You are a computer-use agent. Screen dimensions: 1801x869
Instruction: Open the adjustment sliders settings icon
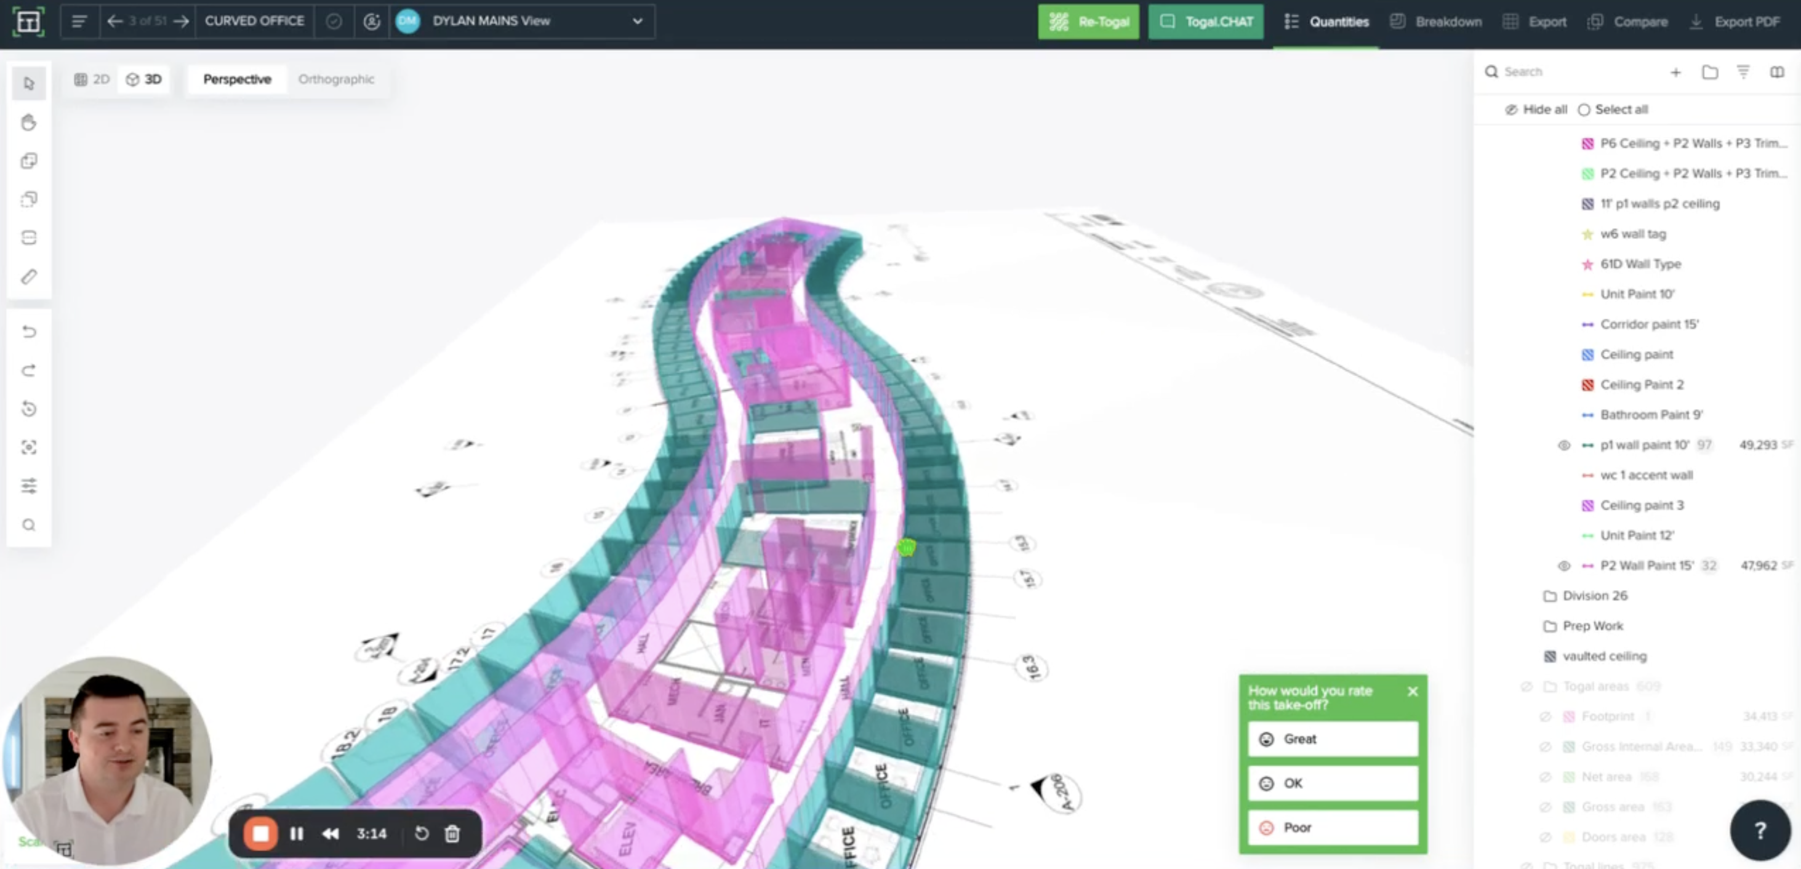click(x=29, y=486)
